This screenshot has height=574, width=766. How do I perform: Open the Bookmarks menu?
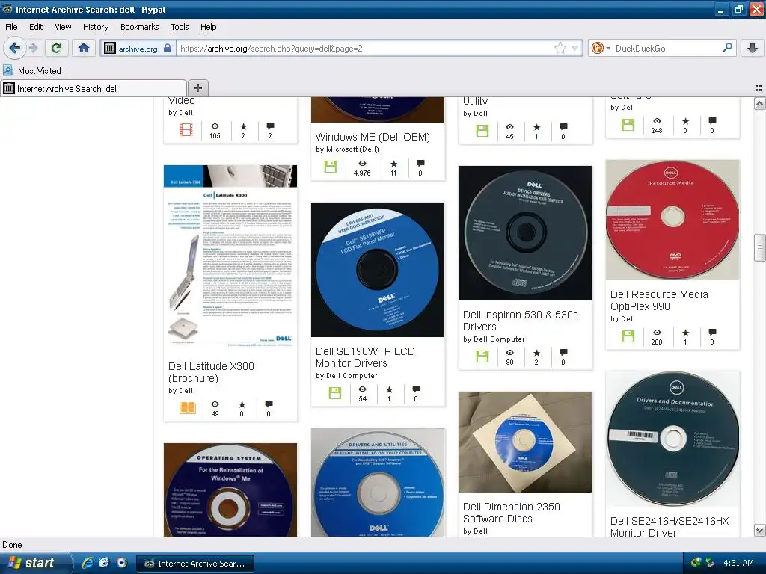coord(139,27)
